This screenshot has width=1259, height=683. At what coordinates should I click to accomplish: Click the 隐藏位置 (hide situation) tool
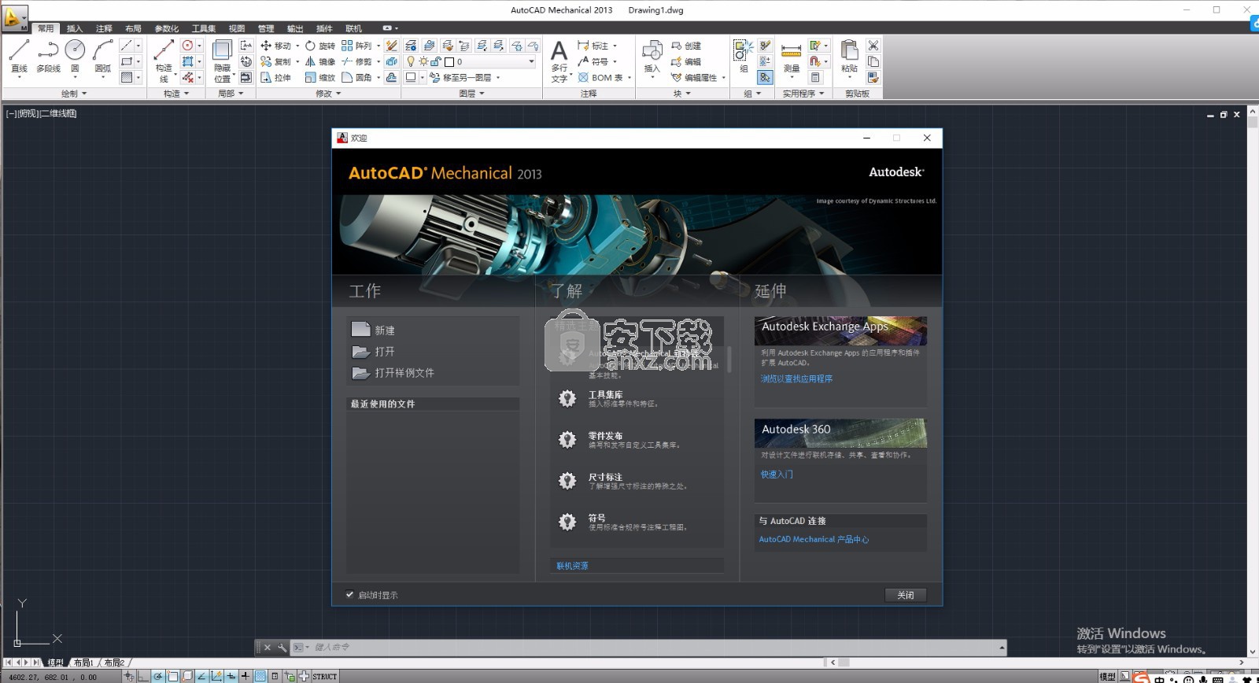(223, 61)
